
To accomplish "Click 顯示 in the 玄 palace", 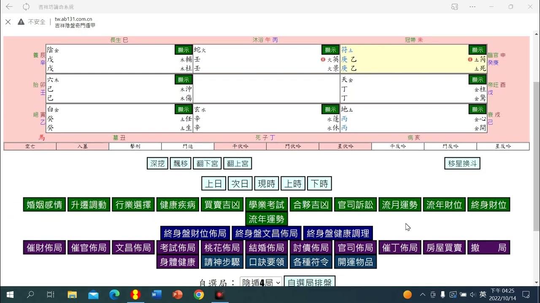I will tap(330, 109).
